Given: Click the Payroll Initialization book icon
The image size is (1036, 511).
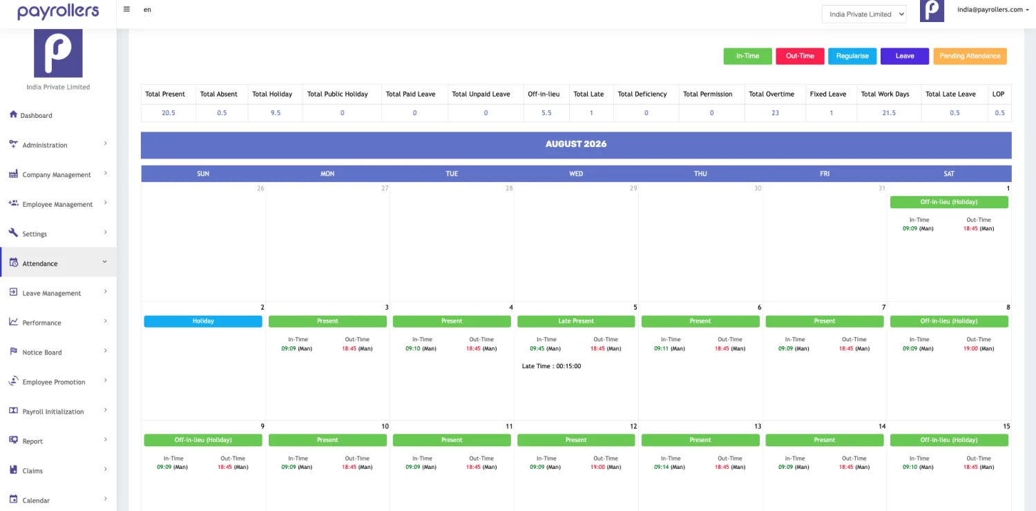Looking at the screenshot, I should 13,411.
